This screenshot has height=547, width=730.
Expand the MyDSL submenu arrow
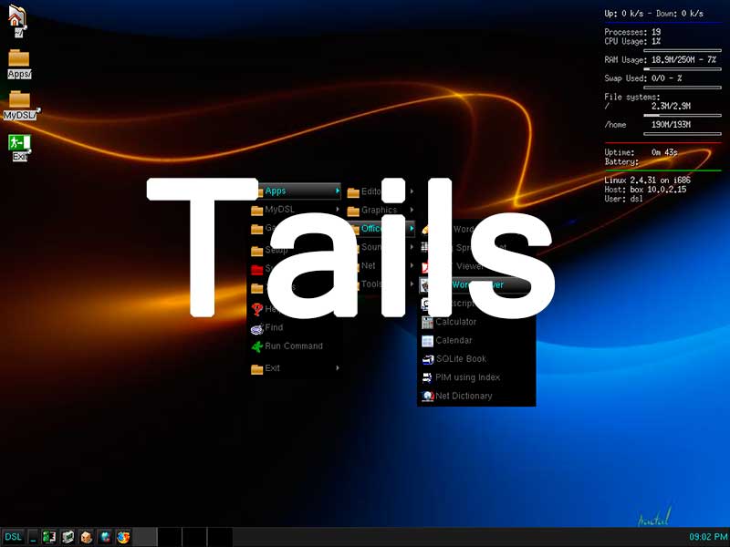[x=338, y=210]
